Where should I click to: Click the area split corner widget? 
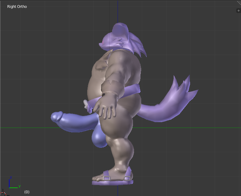click(x=239, y=3)
